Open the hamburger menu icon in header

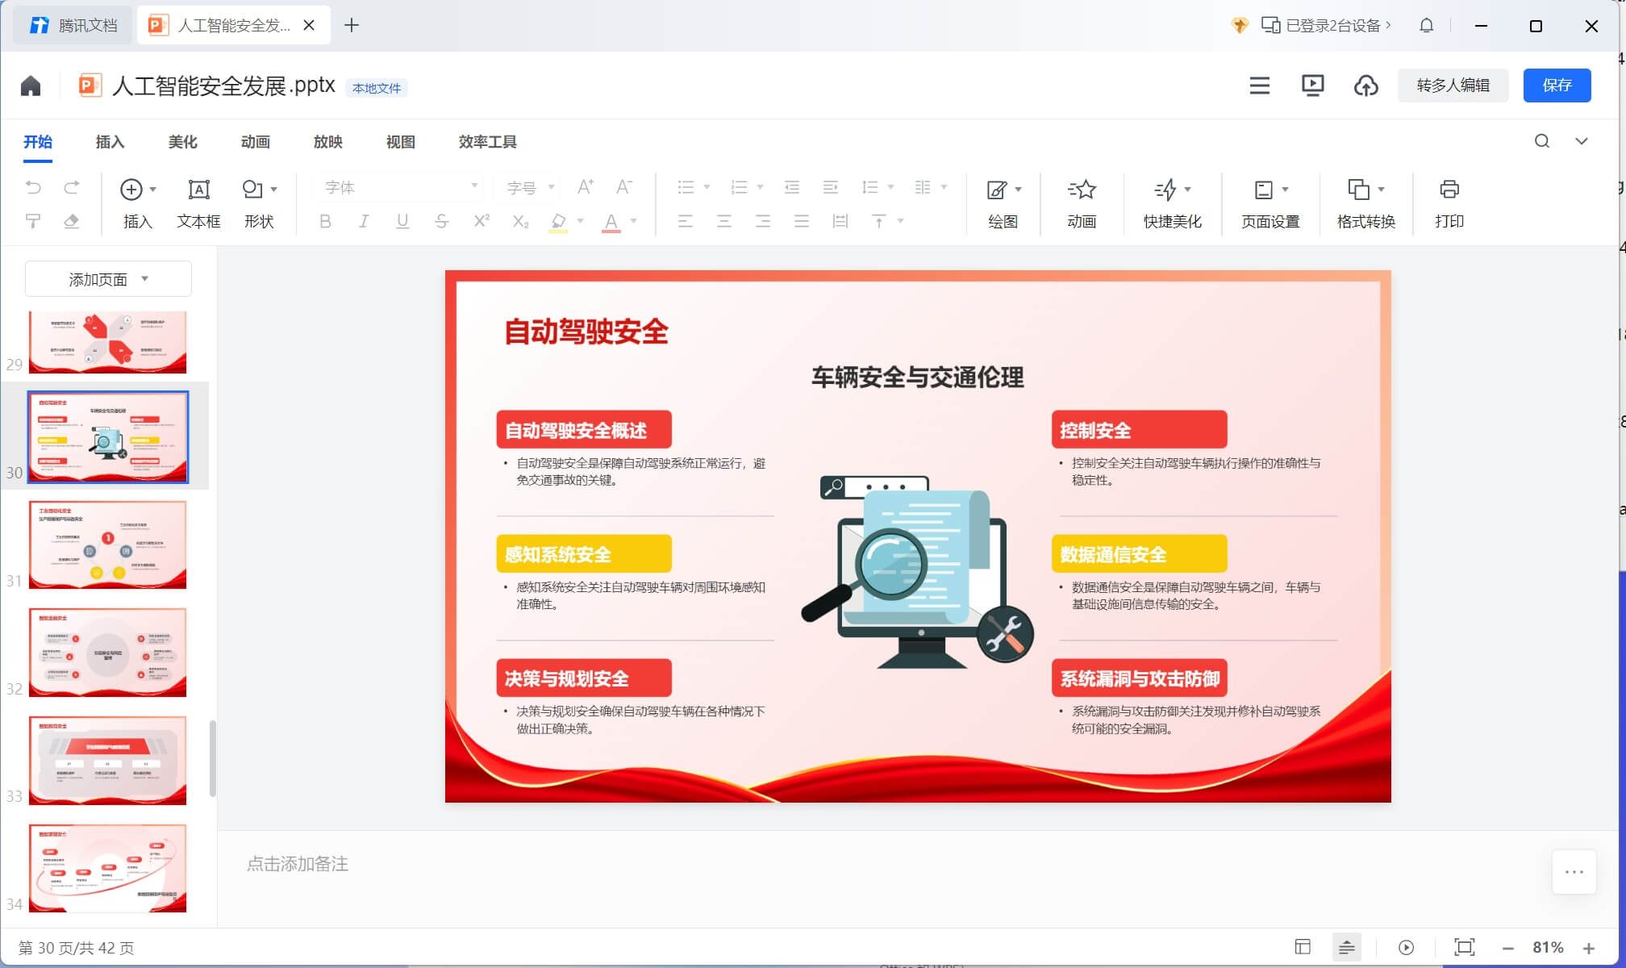[1259, 86]
